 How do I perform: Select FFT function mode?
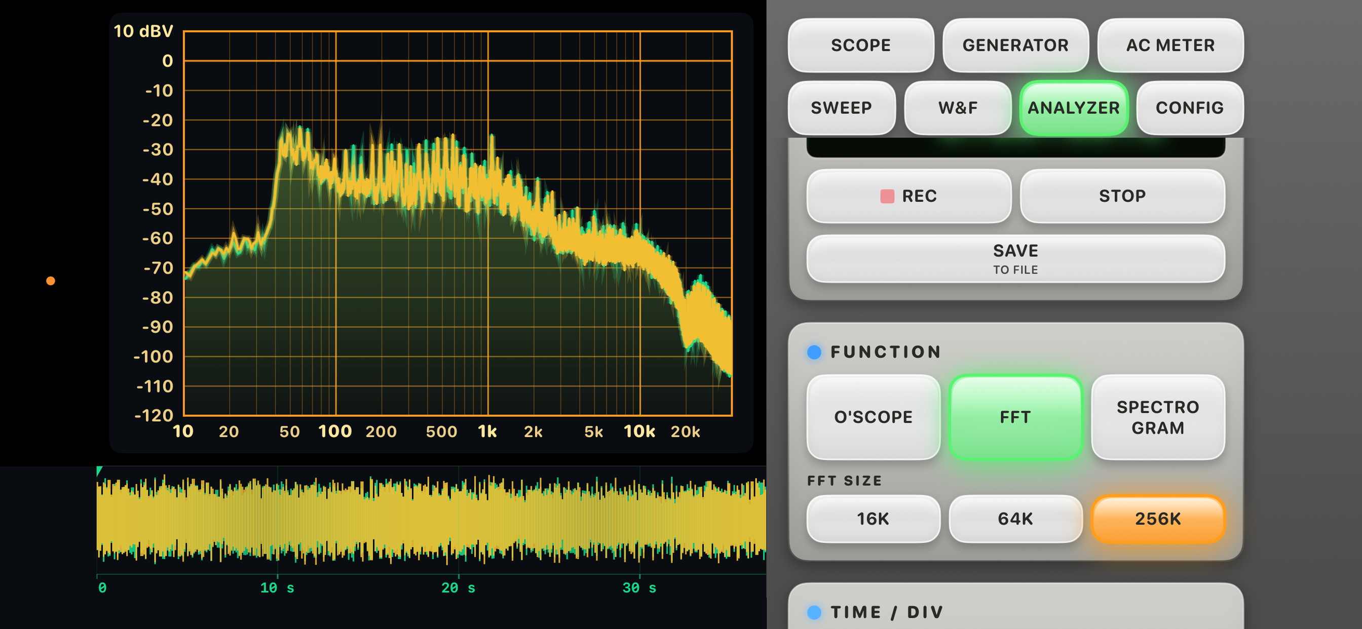click(x=1015, y=417)
